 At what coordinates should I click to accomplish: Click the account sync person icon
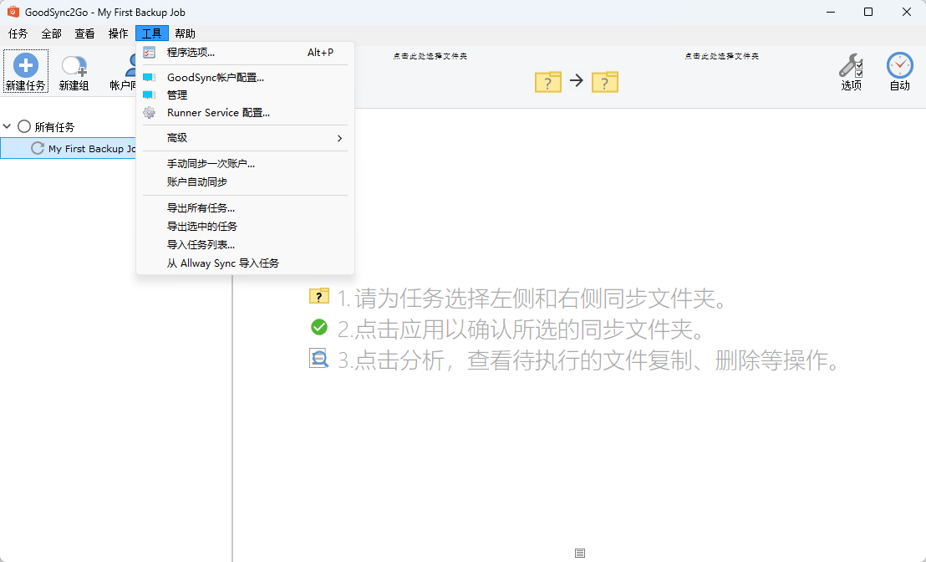point(130,65)
